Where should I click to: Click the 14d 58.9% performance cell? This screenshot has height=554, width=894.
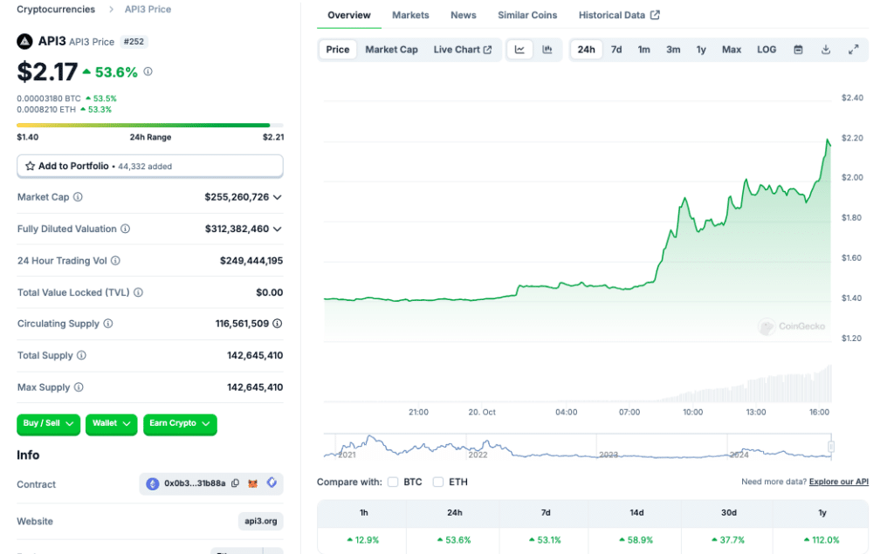636,540
